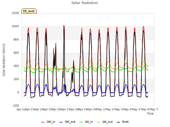Click the Solar Radiation chart title
Viewport: 170px width, 127px height.
pyautogui.click(x=85, y=3)
